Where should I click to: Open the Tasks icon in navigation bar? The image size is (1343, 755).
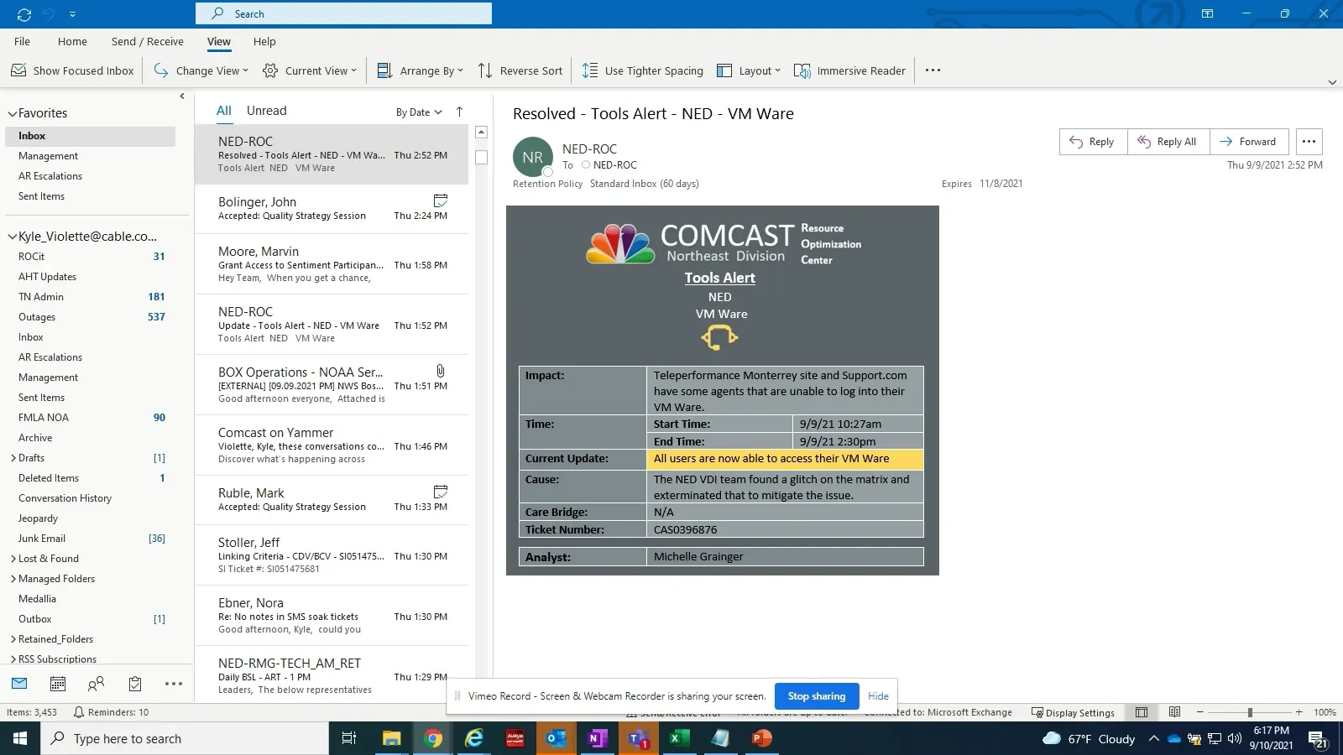pyautogui.click(x=134, y=683)
